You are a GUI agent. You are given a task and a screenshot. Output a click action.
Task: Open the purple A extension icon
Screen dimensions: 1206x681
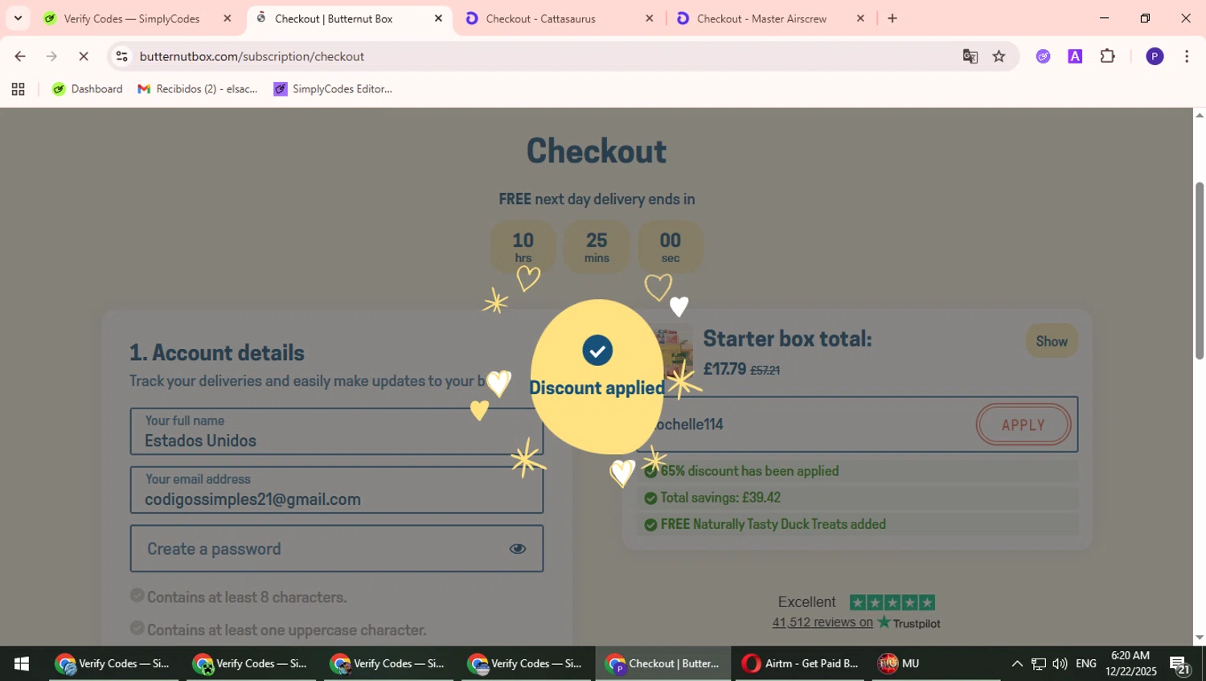coord(1075,56)
